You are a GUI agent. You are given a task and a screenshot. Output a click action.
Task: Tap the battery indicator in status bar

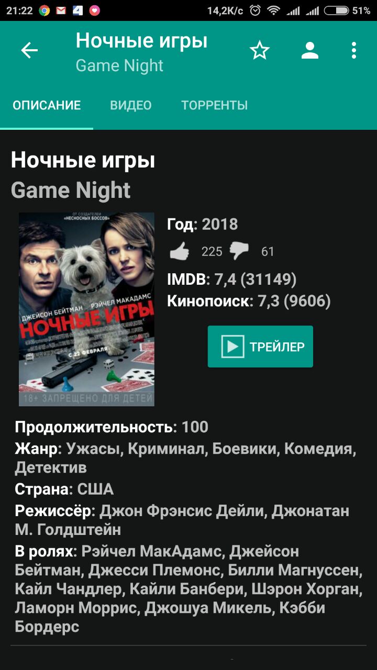point(336,10)
